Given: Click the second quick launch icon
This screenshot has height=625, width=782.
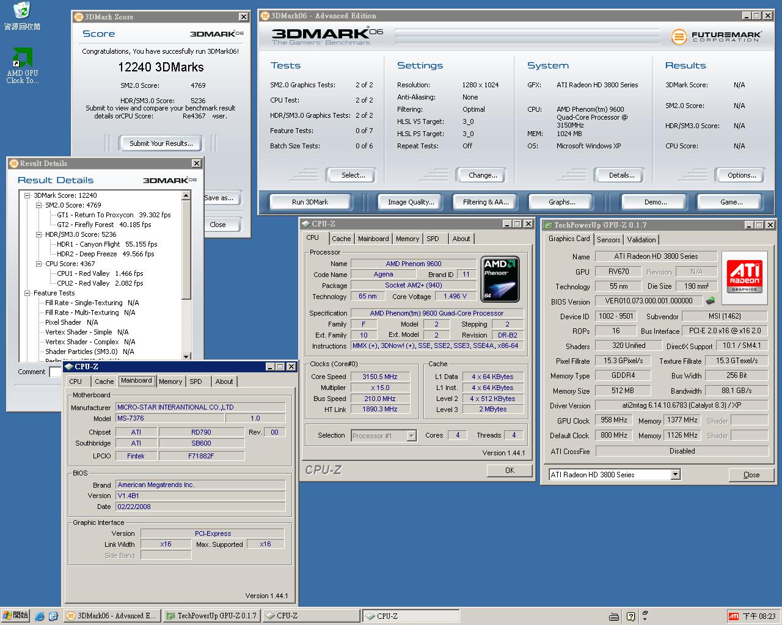Looking at the screenshot, I should coord(53,616).
